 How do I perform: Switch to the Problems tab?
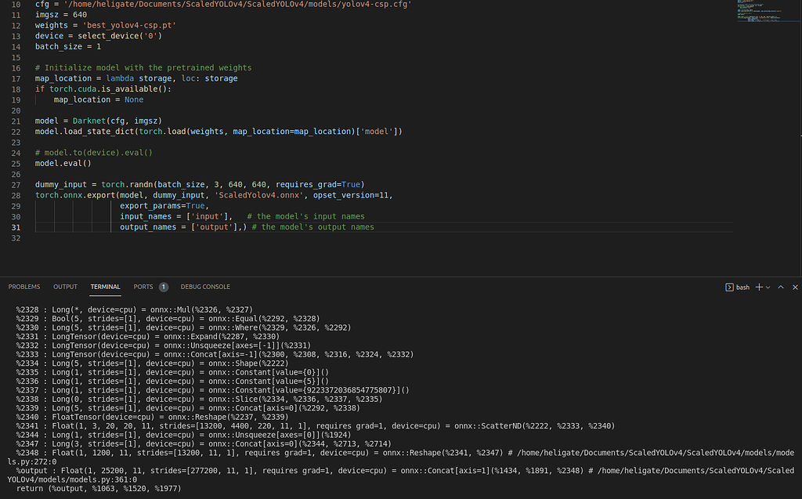pos(23,287)
